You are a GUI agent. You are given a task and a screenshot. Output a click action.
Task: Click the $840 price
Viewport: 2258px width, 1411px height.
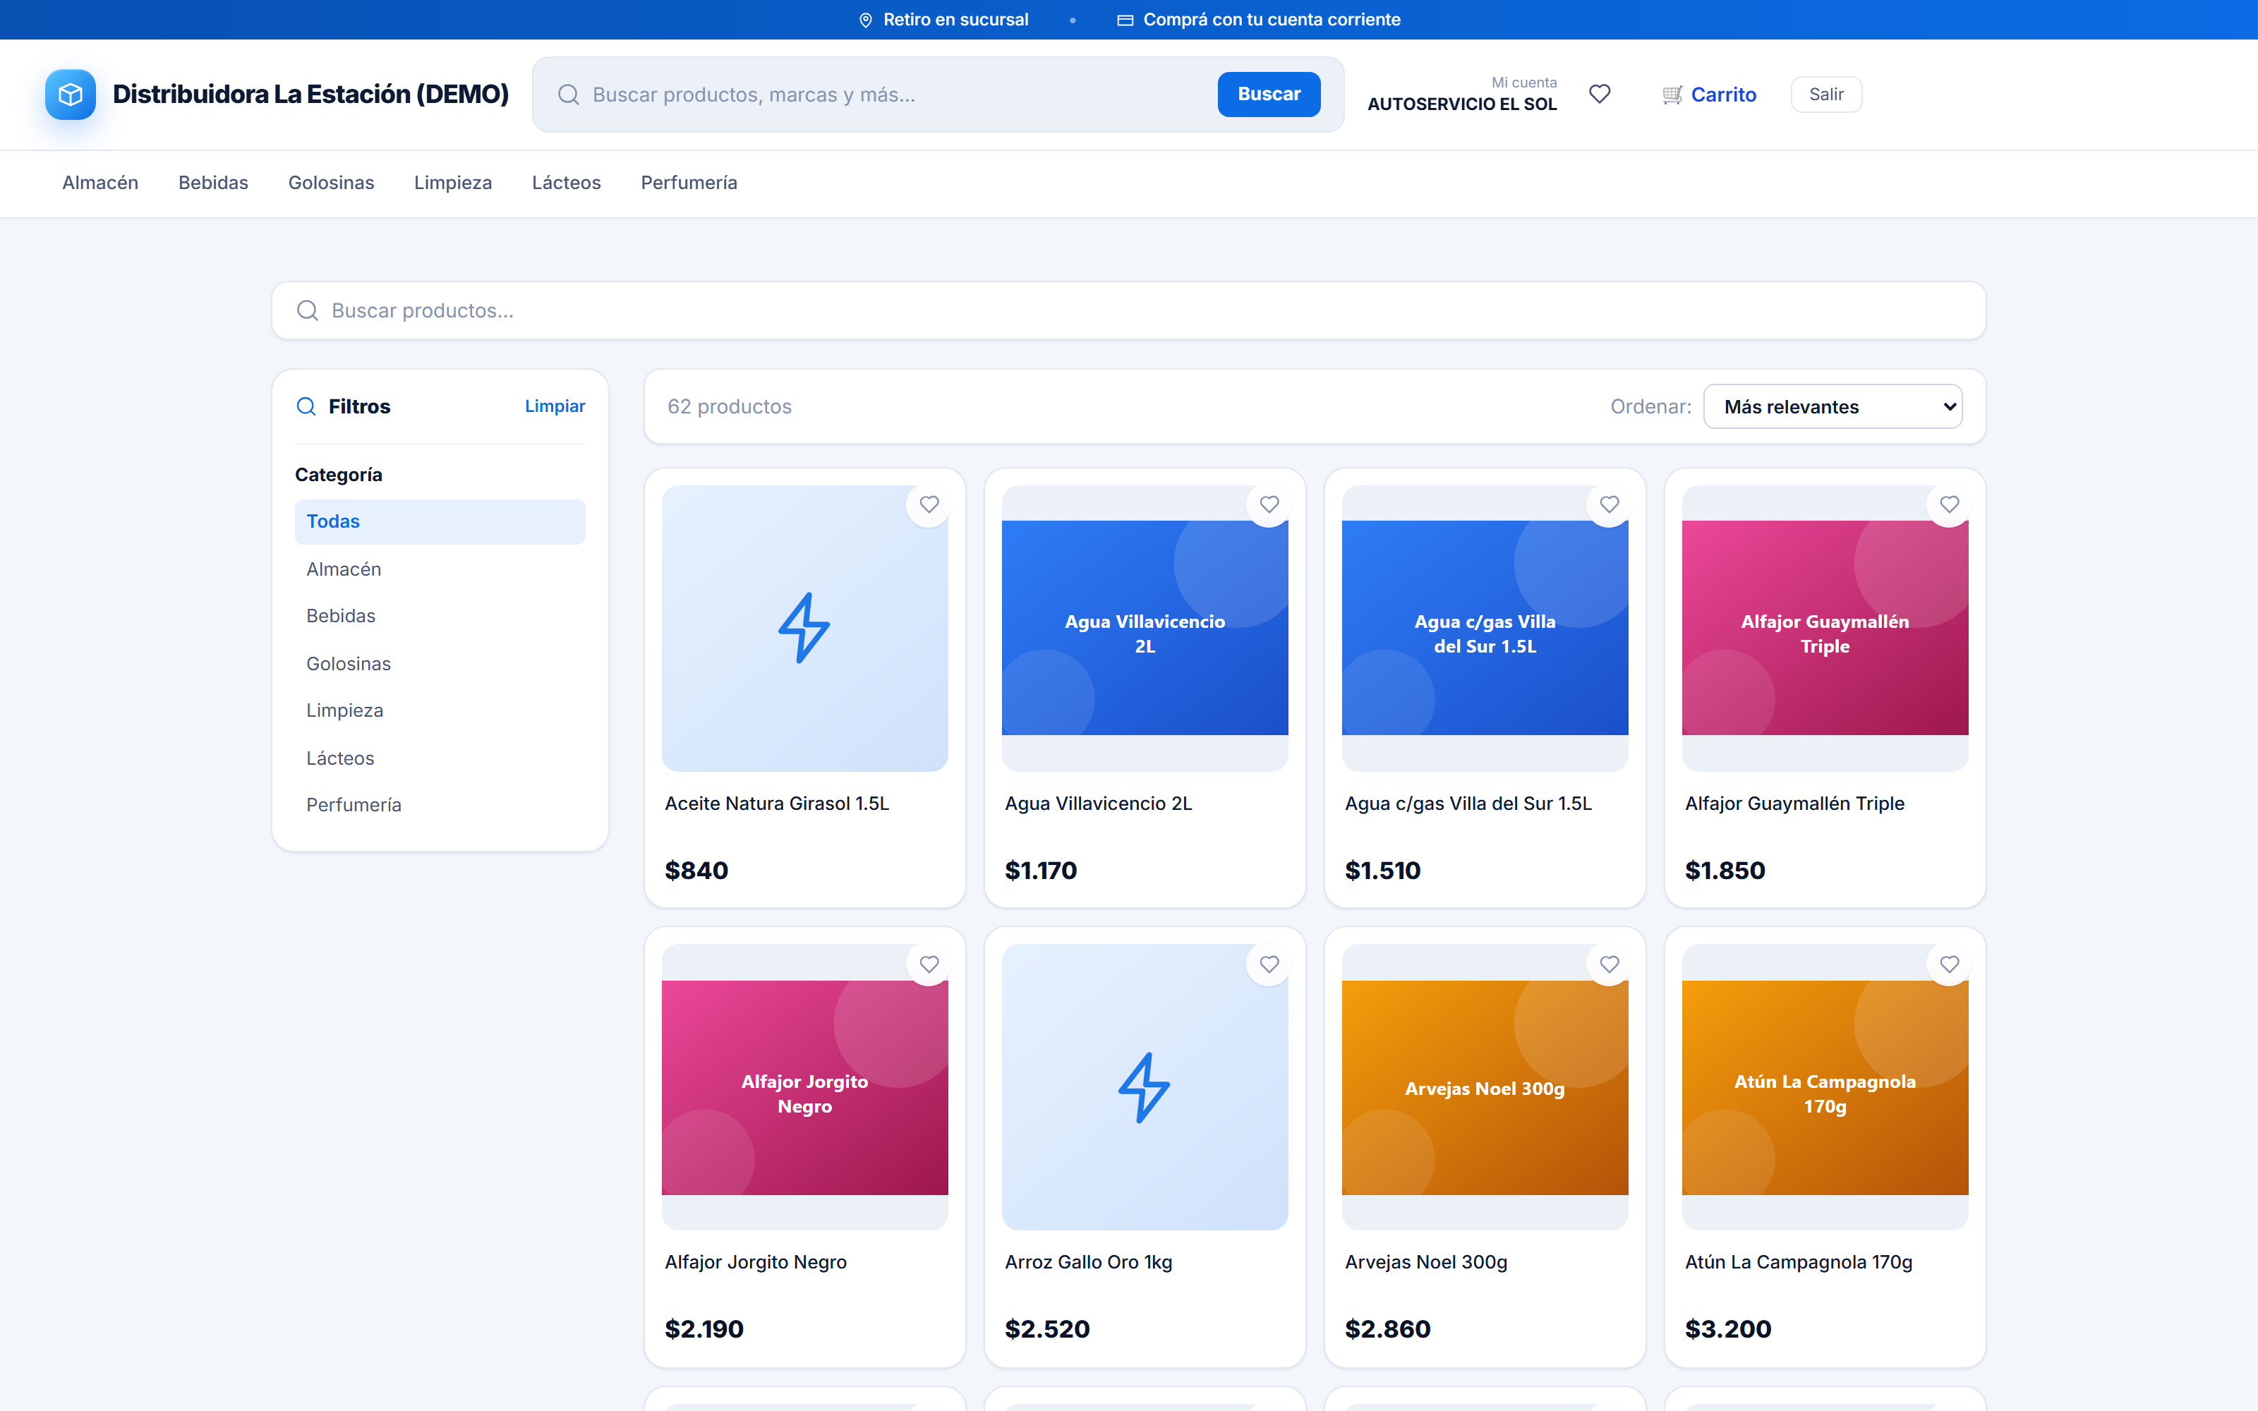[x=696, y=871]
